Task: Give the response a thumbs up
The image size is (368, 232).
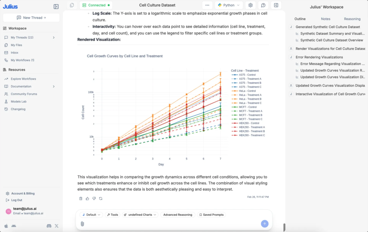Action: (x=87, y=198)
